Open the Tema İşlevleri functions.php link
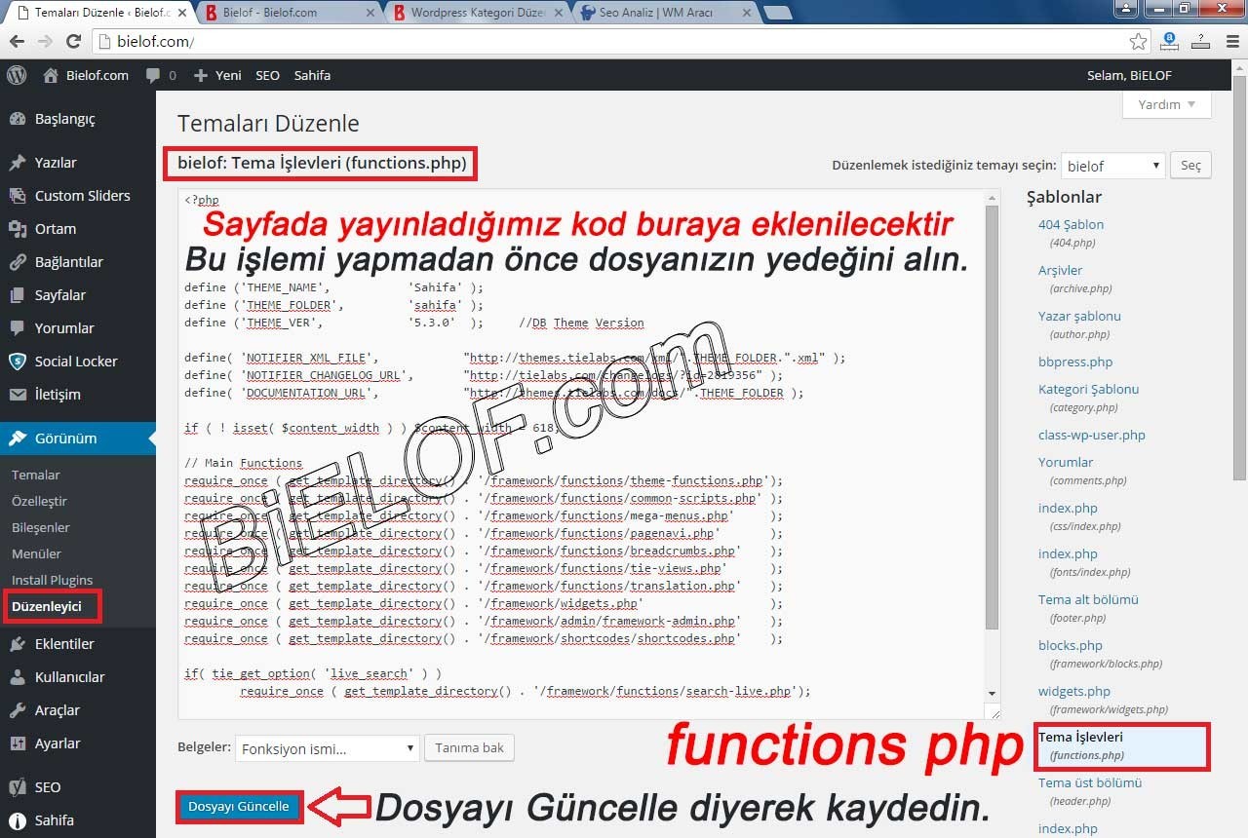The image size is (1248, 838). pyautogui.click(x=1080, y=738)
